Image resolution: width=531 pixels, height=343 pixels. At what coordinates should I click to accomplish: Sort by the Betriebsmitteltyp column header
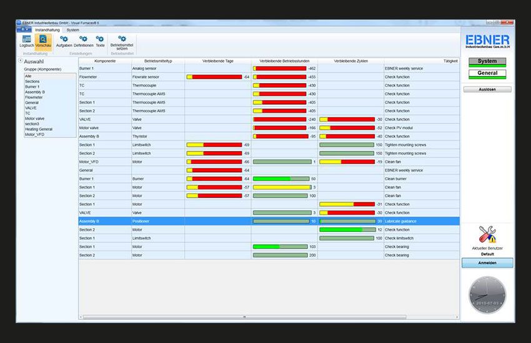[158, 61]
